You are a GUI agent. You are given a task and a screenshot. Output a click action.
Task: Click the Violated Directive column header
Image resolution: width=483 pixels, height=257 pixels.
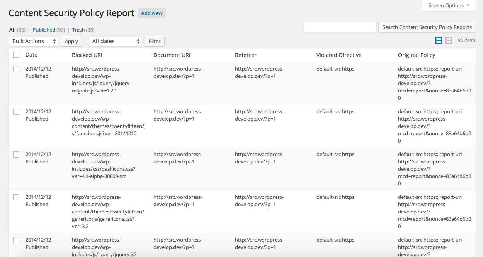339,55
